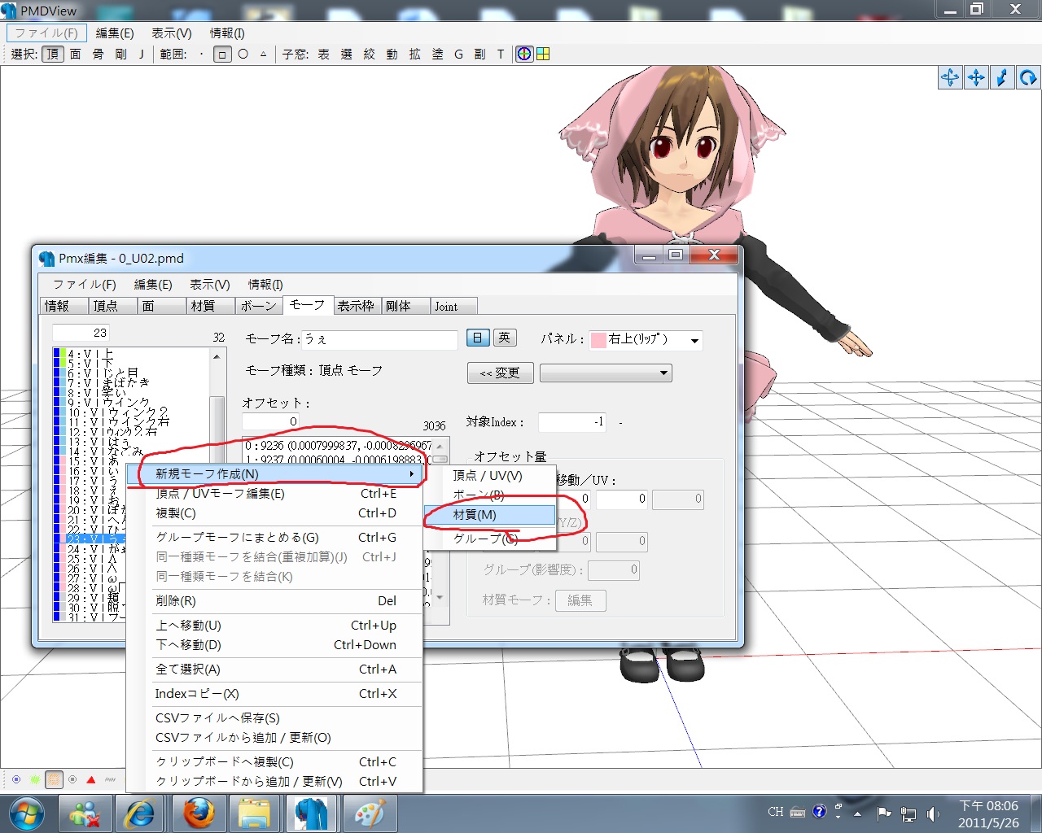The width and height of the screenshot is (1042, 833).
Task: Click the 日 language button
Action: point(478,338)
